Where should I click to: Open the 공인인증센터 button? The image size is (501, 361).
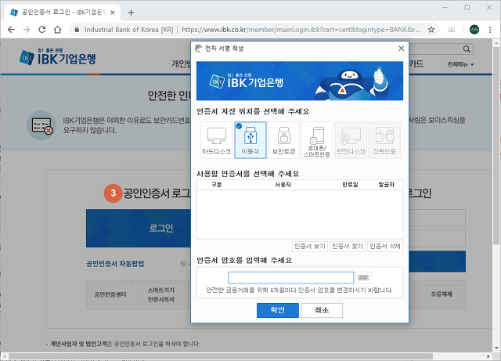coord(110,294)
